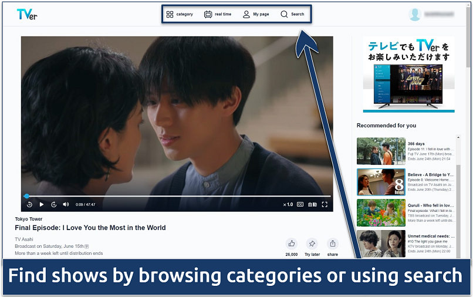473x297 pixels.
Task: Click the recommendations list scrollbar
Action: (x=458, y=211)
